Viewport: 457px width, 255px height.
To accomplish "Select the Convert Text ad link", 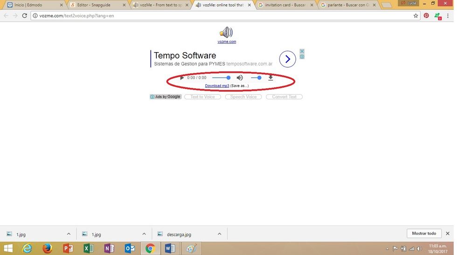I will 284,97.
